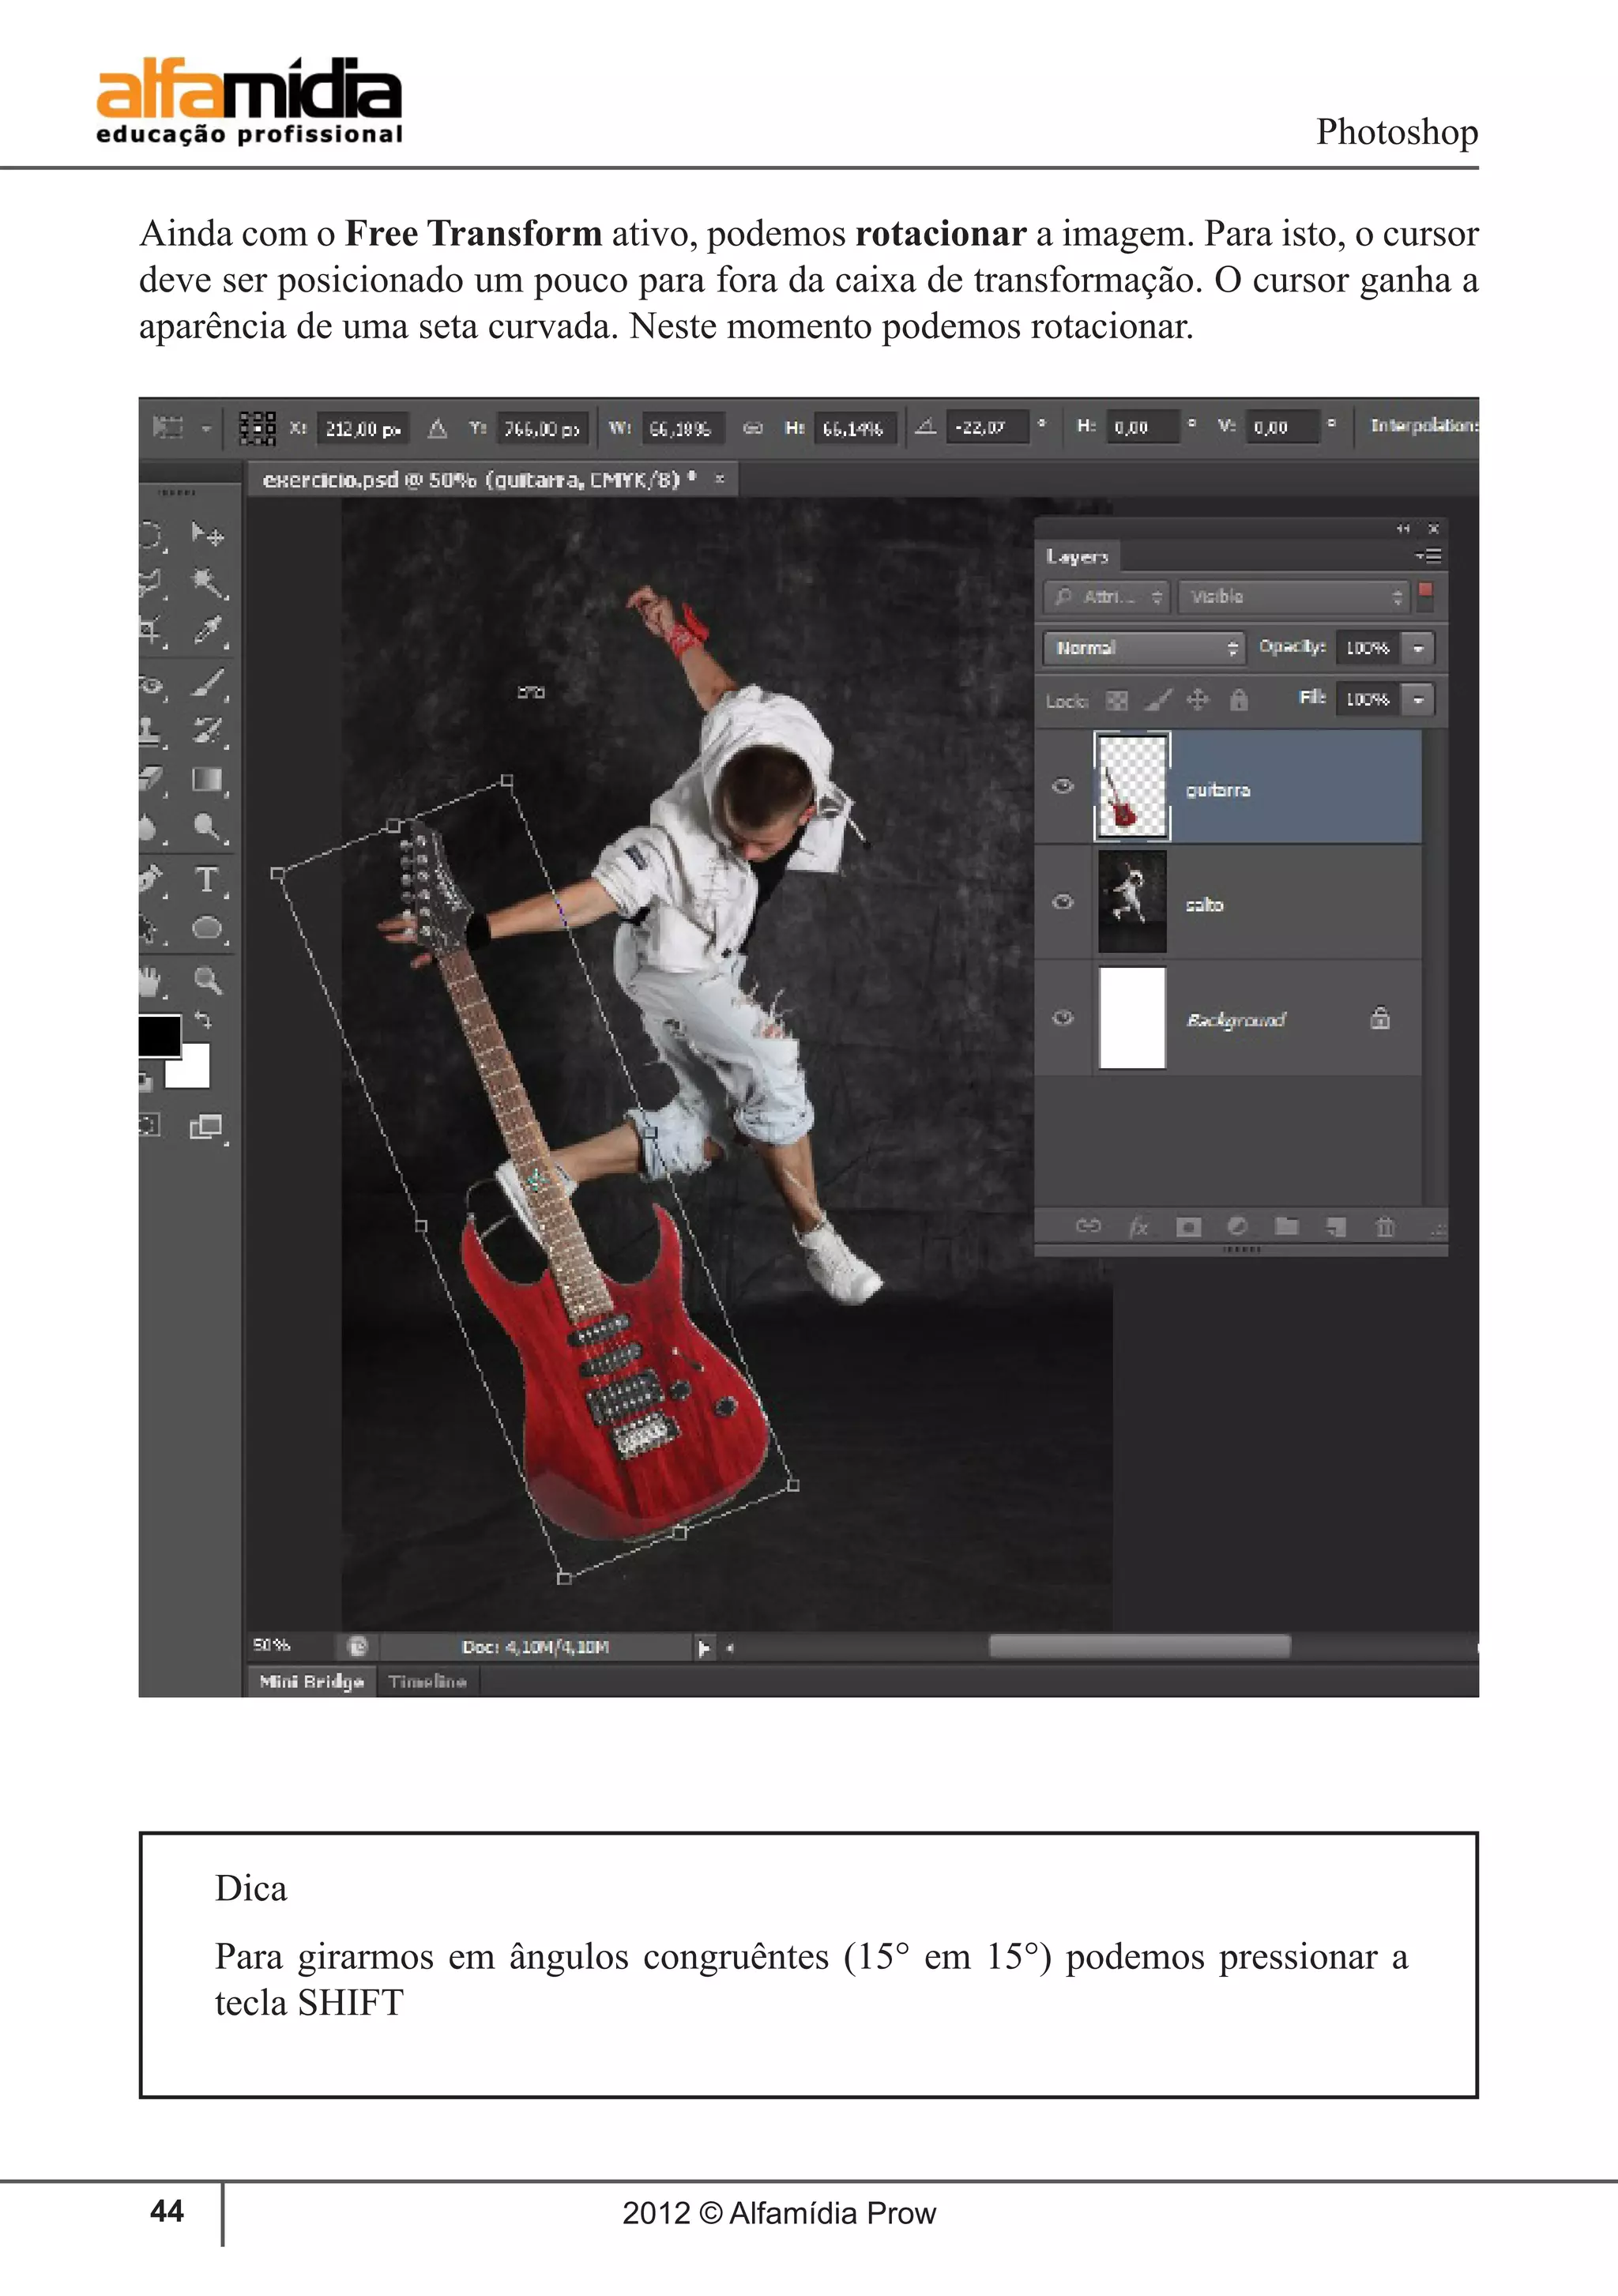Toggle Quick Mask mode
The image size is (1618, 2296).
coord(150,1126)
